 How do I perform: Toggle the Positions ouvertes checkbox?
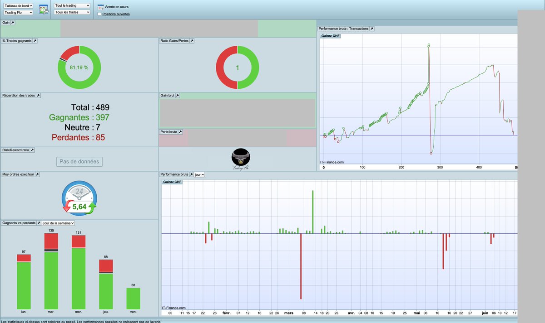click(99, 14)
